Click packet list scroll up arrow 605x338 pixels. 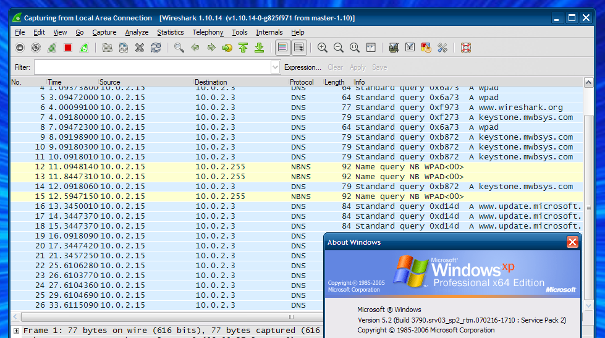(x=588, y=82)
